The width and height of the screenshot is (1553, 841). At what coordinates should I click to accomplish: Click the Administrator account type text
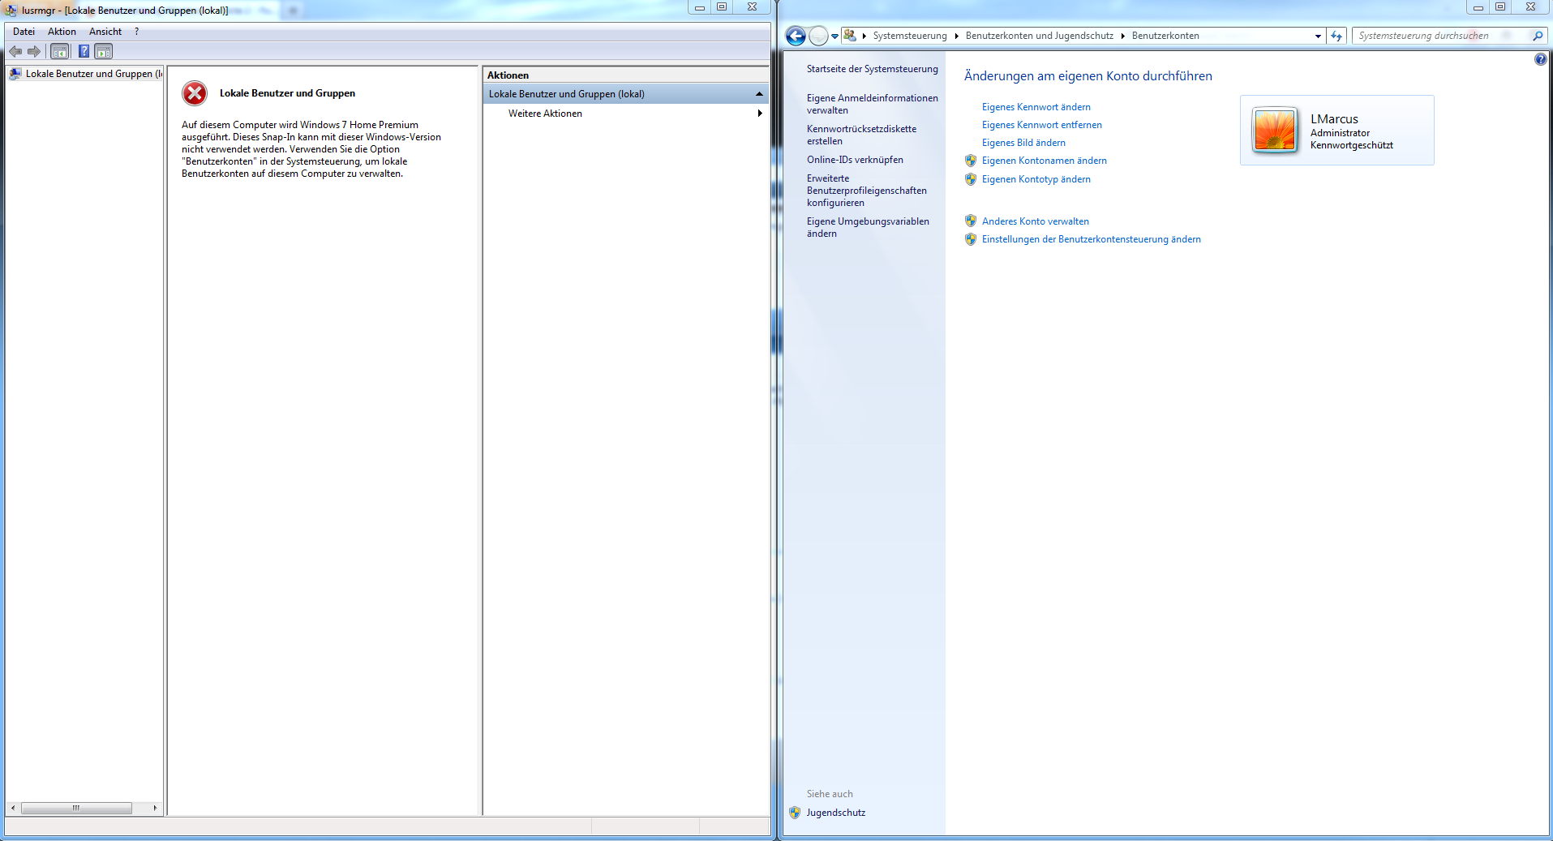[1340, 133]
